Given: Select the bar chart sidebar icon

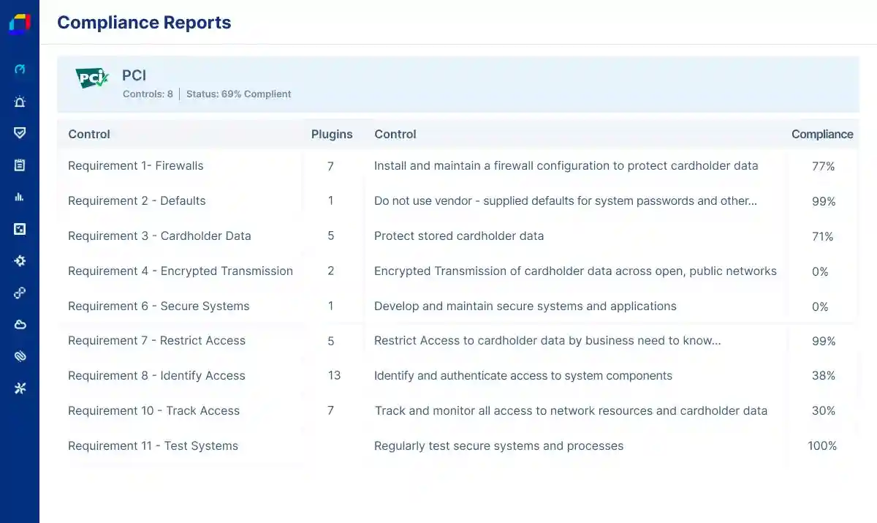Looking at the screenshot, I should (x=20, y=197).
